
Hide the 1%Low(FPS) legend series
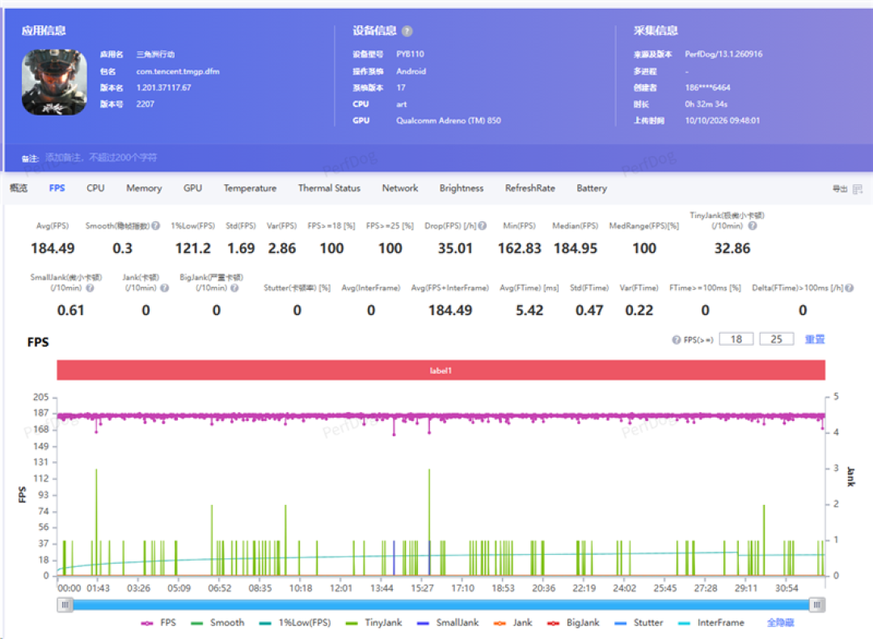[x=295, y=623]
